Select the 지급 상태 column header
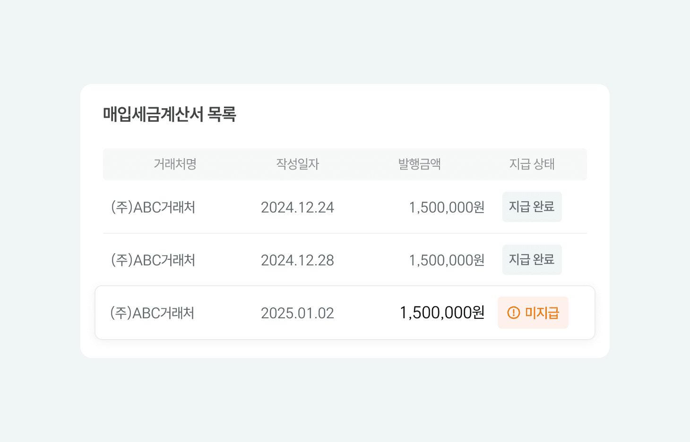The height and width of the screenshot is (442, 690). 532,164
